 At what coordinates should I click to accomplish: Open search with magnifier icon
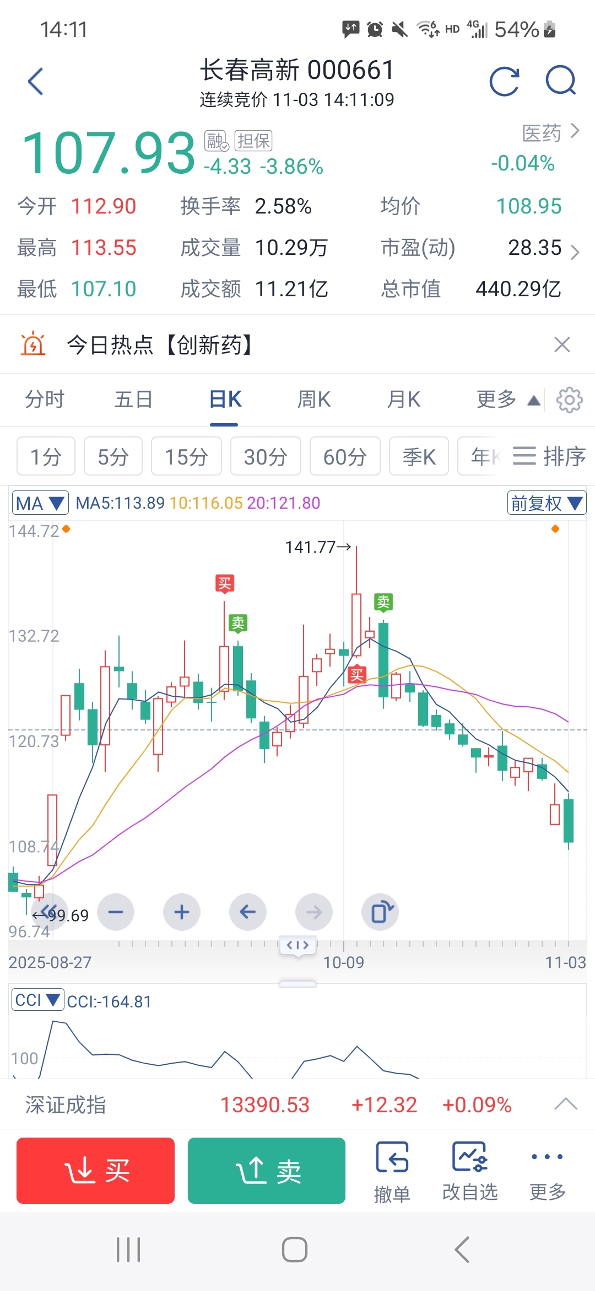tap(560, 82)
